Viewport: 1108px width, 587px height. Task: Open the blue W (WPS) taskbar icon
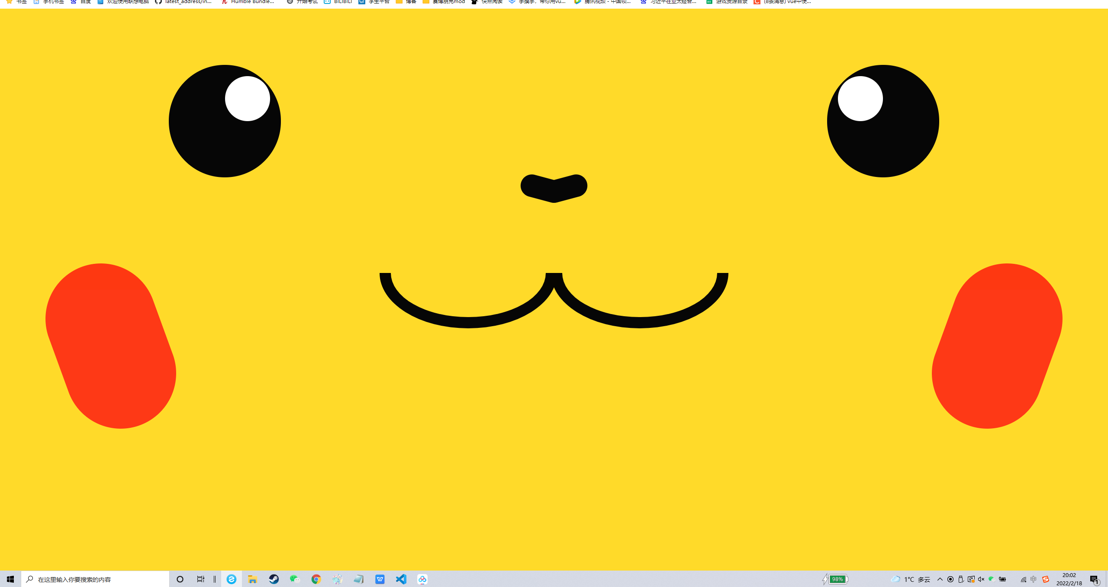click(x=380, y=579)
